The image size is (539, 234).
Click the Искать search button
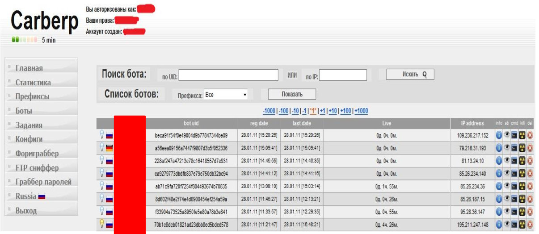pyautogui.click(x=410, y=75)
